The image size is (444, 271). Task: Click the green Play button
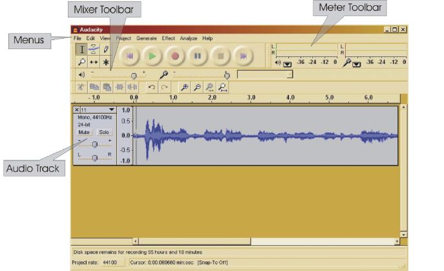153,56
